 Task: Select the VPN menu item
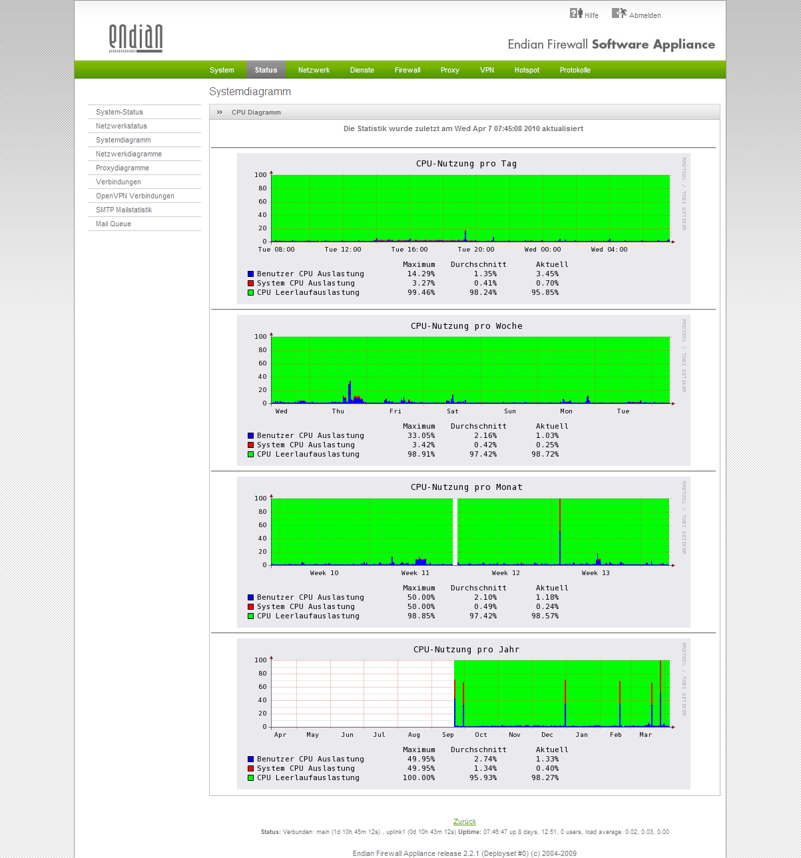(x=487, y=70)
